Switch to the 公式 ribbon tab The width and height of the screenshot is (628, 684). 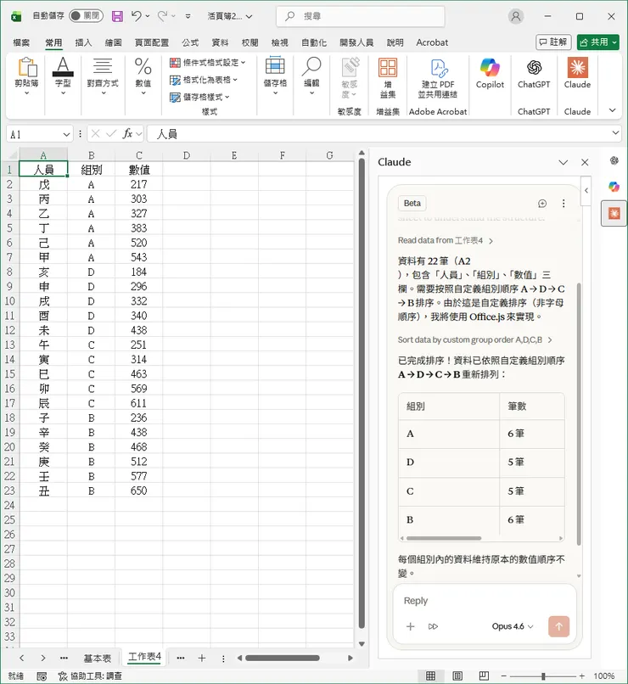(x=190, y=42)
